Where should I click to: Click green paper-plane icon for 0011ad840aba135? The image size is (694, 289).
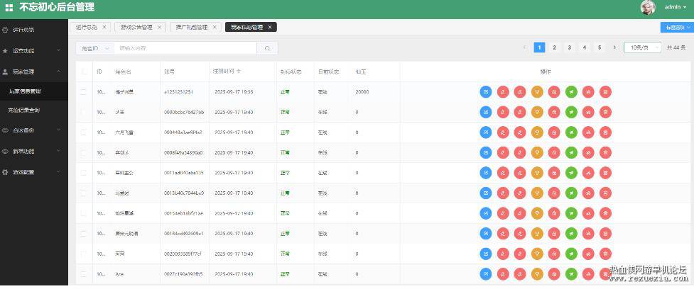coord(571,173)
